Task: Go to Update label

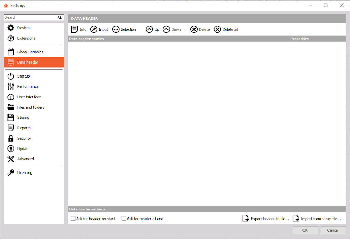Action: [23, 149]
